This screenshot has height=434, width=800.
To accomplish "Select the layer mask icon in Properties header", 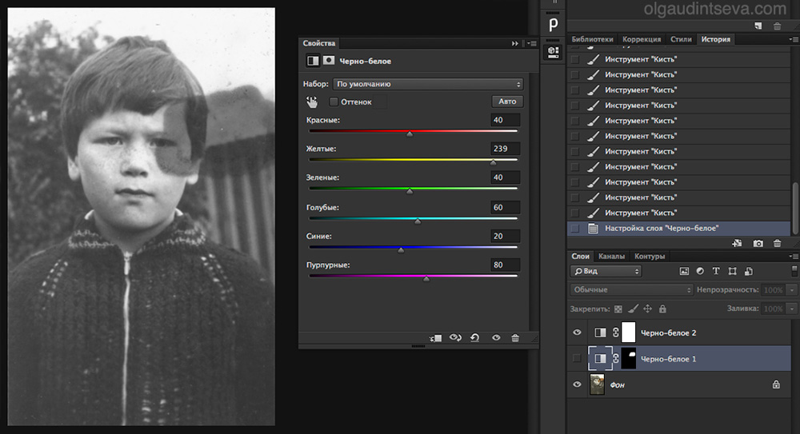I will pyautogui.click(x=329, y=61).
